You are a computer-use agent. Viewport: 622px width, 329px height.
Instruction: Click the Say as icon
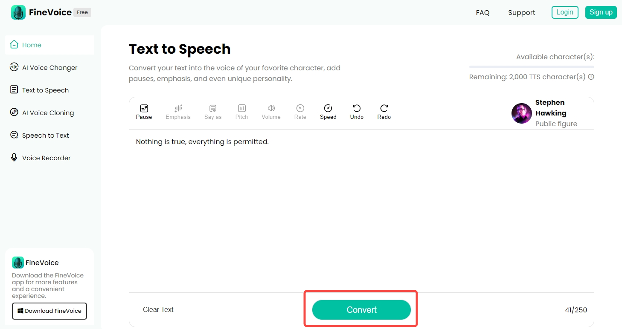pos(212,108)
